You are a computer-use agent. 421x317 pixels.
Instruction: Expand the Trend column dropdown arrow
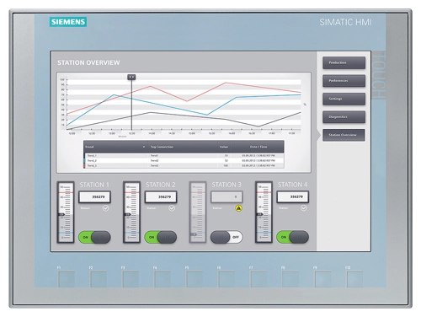(x=144, y=147)
